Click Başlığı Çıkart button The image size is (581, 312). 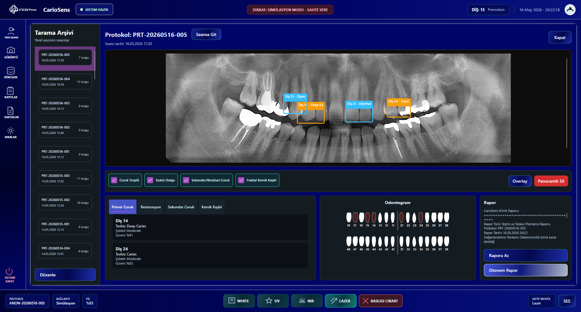point(381,301)
